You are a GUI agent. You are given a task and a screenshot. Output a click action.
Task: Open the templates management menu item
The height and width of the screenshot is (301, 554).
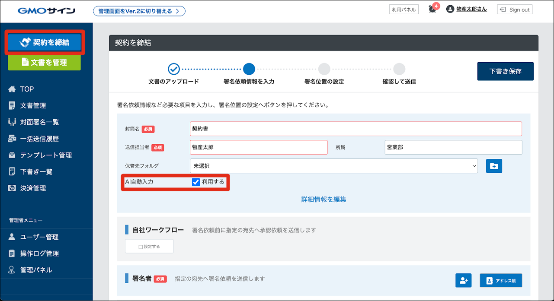[x=45, y=155]
